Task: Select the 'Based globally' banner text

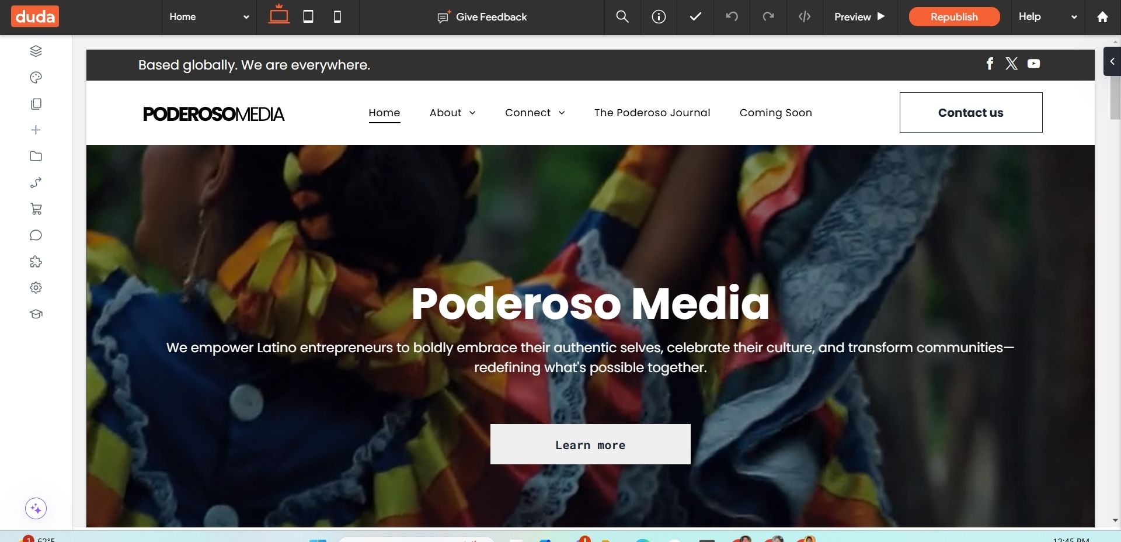Action: coord(254,65)
